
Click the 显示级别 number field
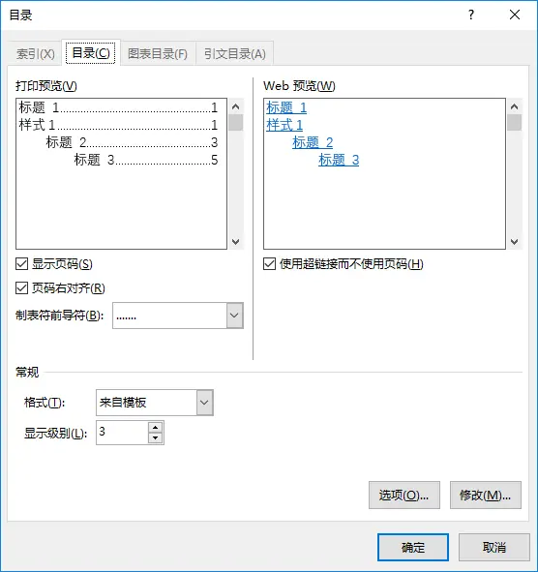[x=122, y=433]
